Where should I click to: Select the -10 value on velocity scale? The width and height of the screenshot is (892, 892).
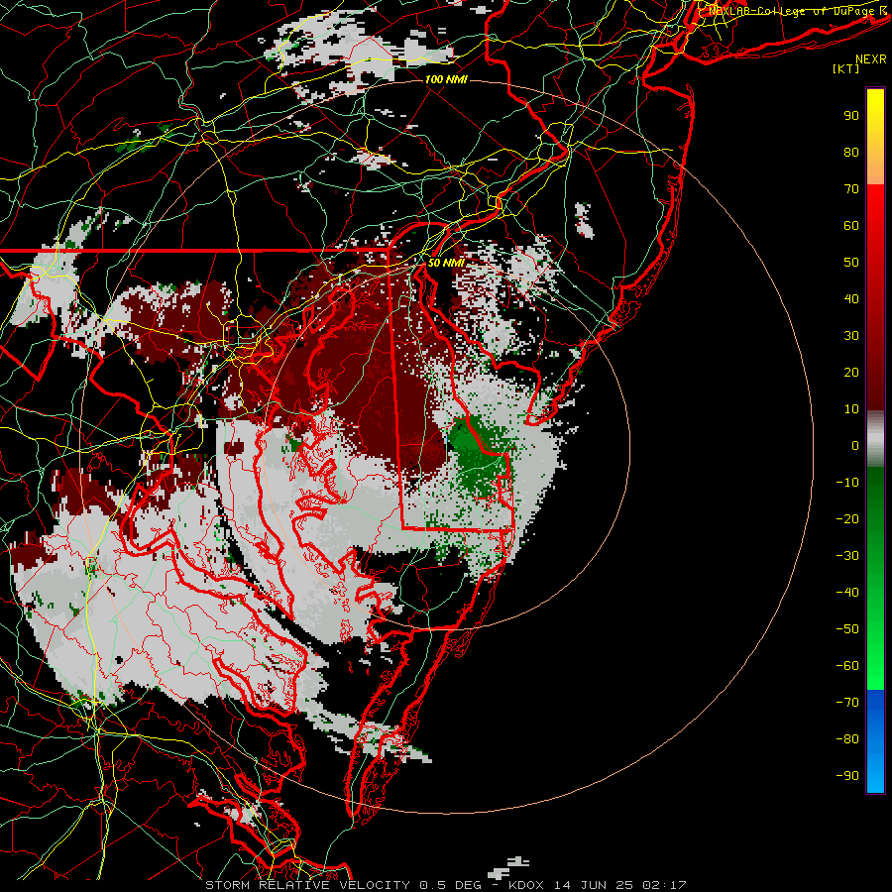847,483
